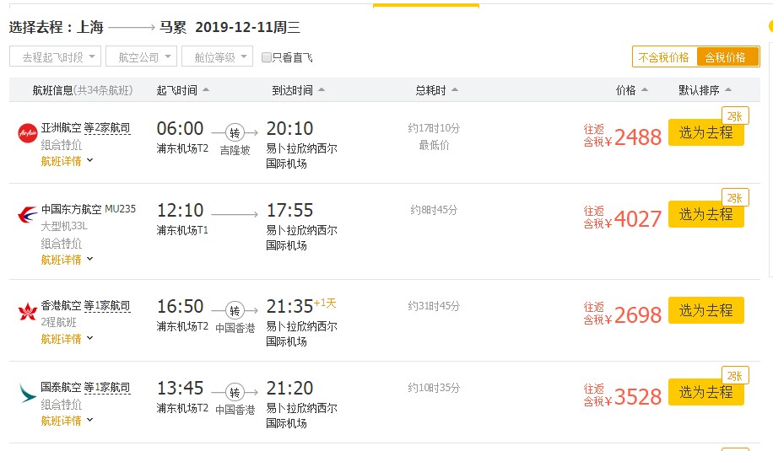Expand 航班详情 for China Eastern MU235
This screenshot has width=773, height=451.
pos(67,260)
